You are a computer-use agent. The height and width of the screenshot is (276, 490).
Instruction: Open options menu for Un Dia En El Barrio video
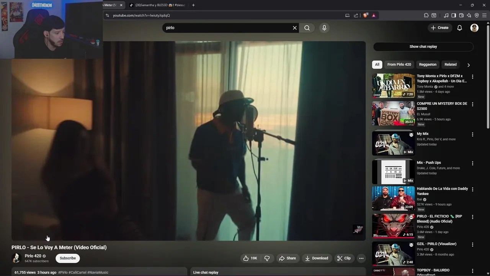click(472, 77)
